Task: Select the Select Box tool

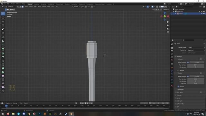Action: click(3, 14)
